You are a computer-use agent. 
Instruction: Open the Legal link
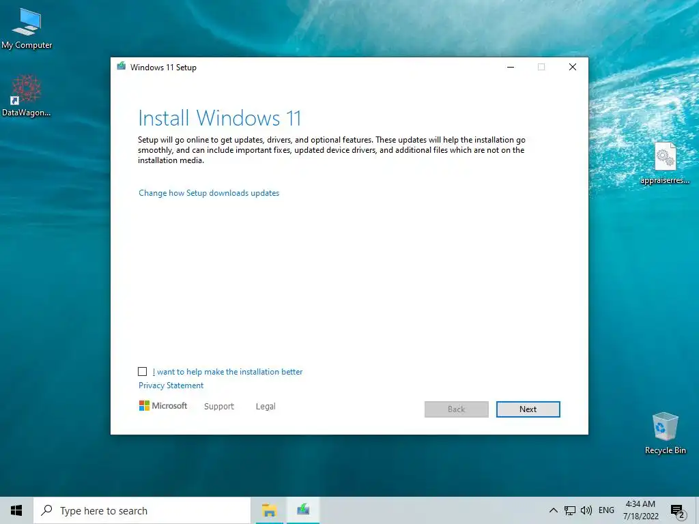coord(266,407)
